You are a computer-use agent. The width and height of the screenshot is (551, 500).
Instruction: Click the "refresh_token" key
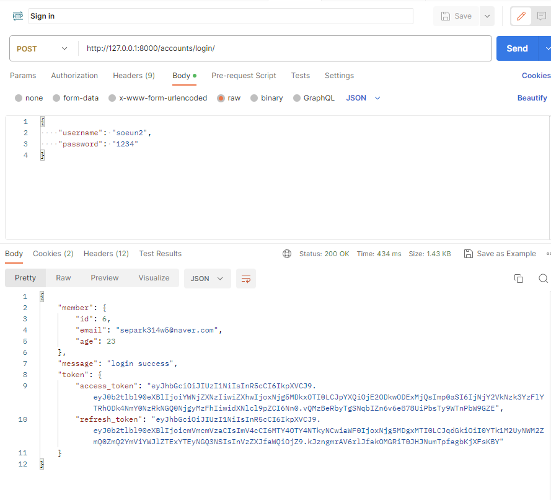[109, 419]
